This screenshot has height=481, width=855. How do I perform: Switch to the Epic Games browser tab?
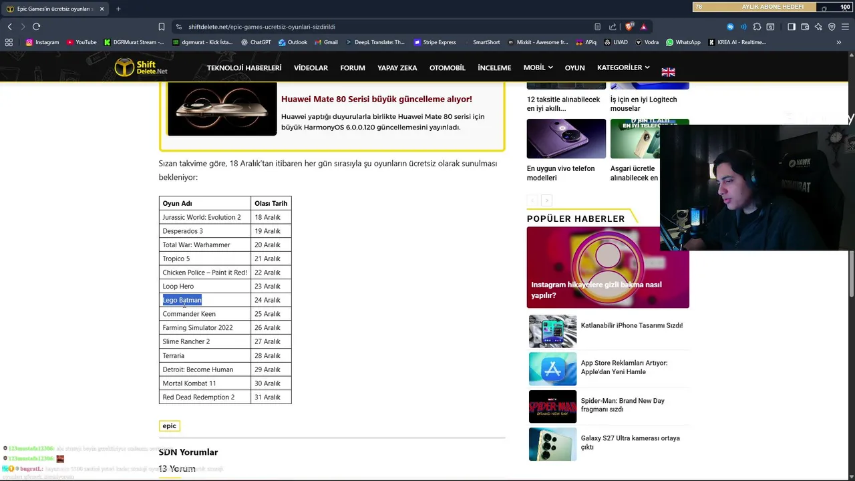53,9
